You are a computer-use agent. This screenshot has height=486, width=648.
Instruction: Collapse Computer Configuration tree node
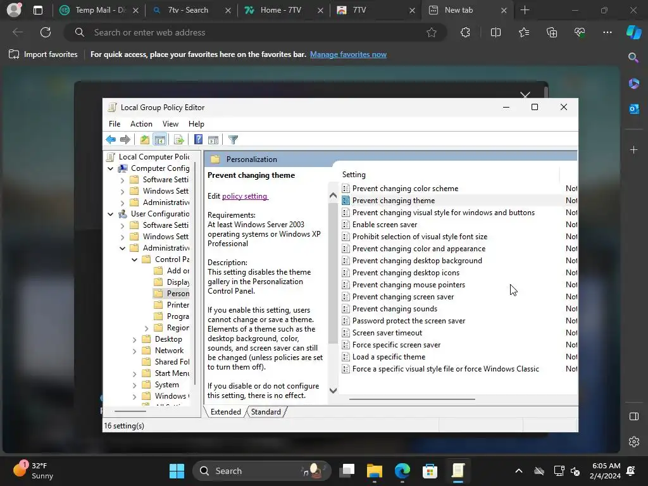(x=110, y=168)
